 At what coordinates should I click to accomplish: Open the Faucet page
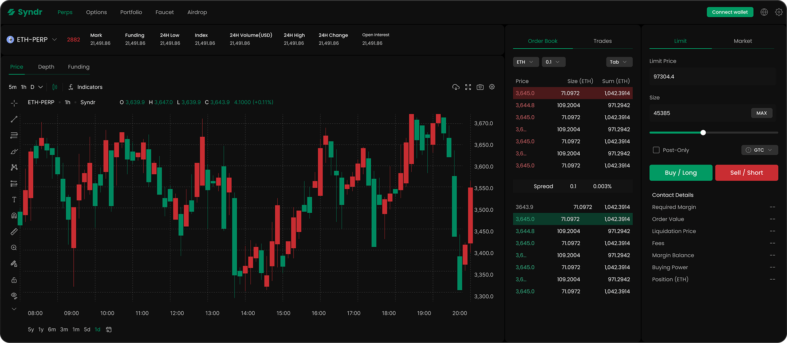(165, 12)
